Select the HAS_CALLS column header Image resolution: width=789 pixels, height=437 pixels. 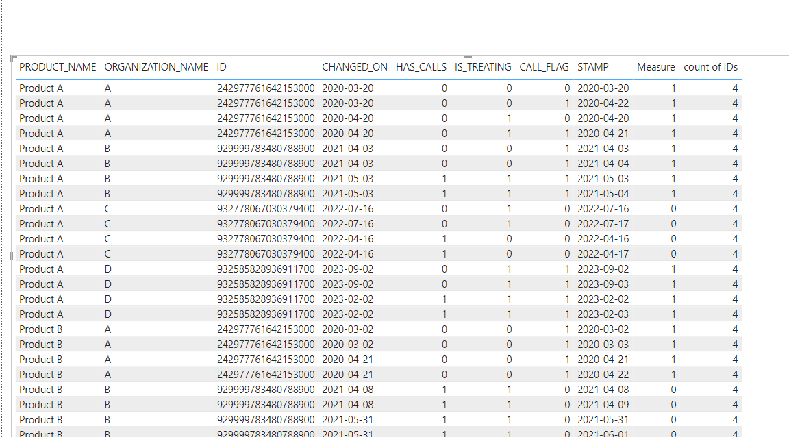pyautogui.click(x=421, y=67)
